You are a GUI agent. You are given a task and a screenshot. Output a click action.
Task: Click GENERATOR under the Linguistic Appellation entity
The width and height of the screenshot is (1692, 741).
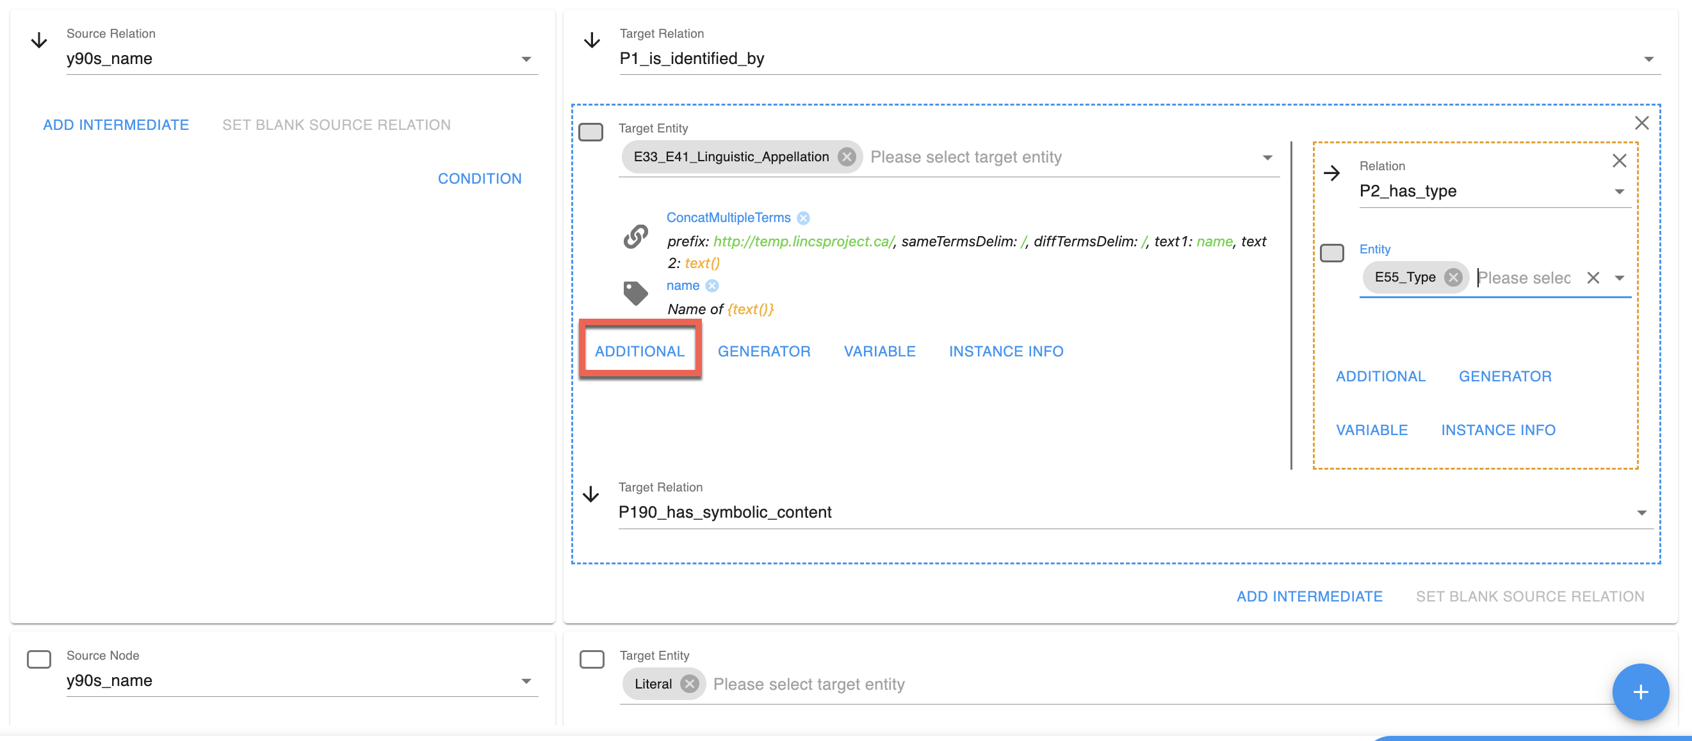(x=764, y=351)
